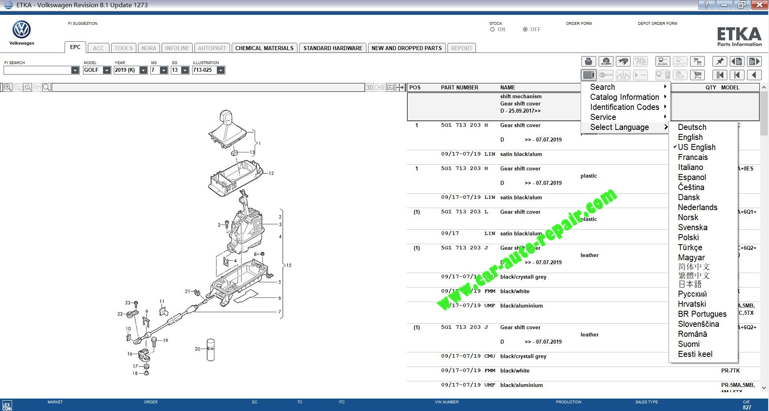Click DEPOT ORDER FORM label

tap(657, 23)
